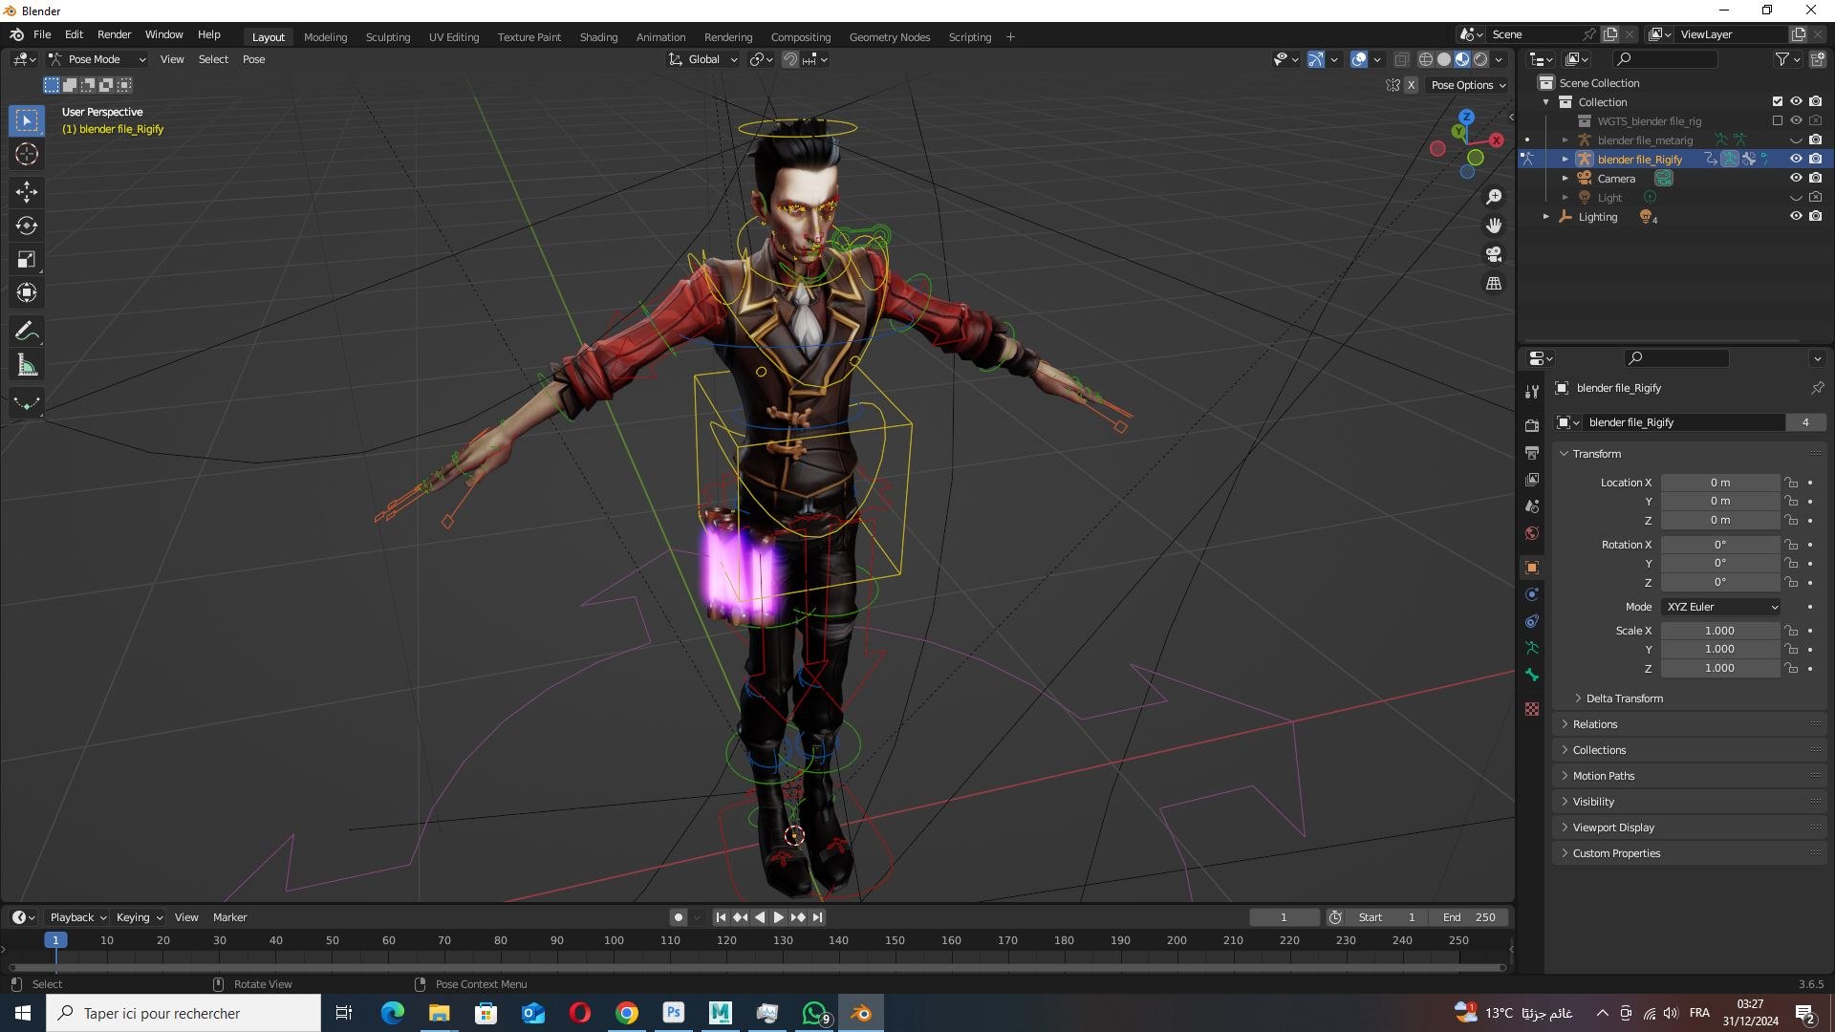Screen dimensions: 1835x1032
Task: Switch to solid viewport shading
Action: point(1444,59)
